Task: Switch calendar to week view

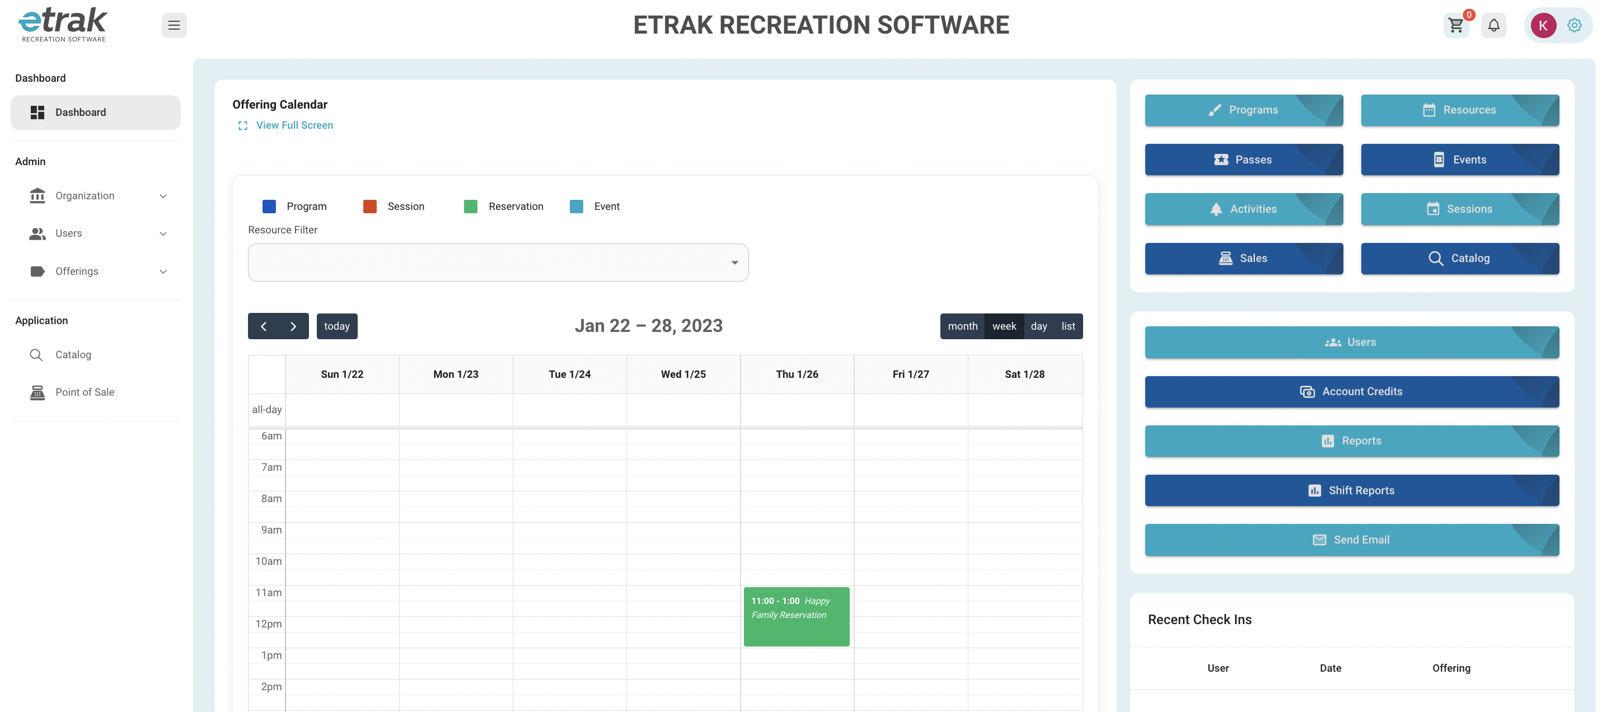Action: (x=1004, y=326)
